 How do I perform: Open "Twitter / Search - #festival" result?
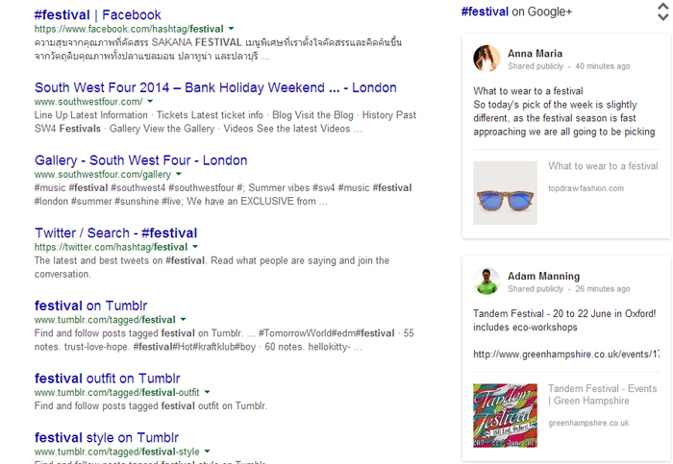click(115, 232)
